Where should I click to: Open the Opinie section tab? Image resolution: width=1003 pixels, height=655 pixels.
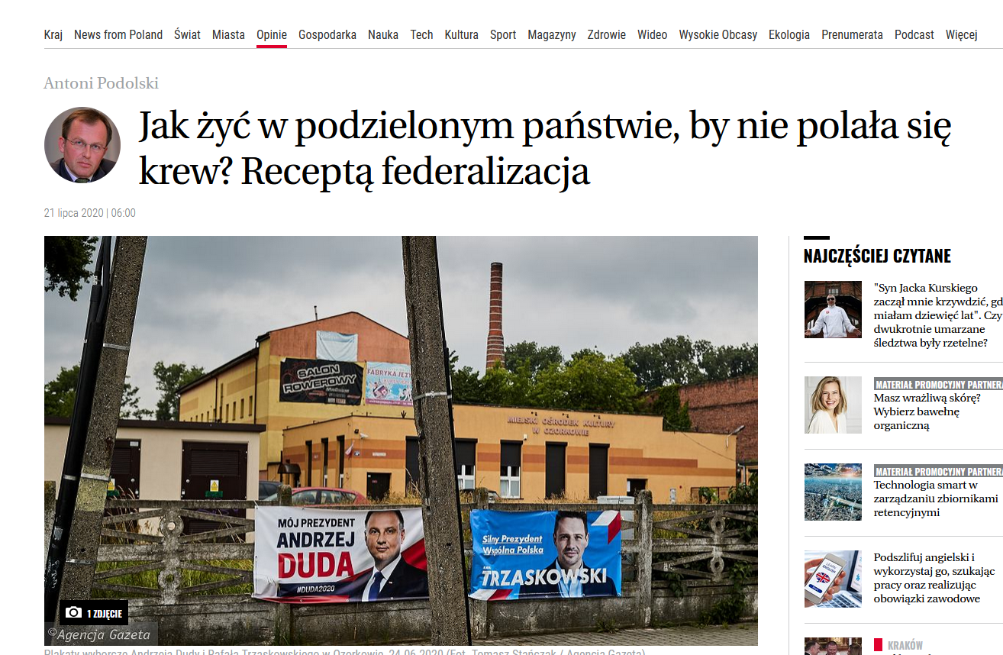272,34
